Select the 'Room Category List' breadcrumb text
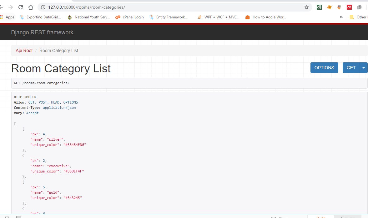Screen dimensions: 368x218 (x=59, y=51)
